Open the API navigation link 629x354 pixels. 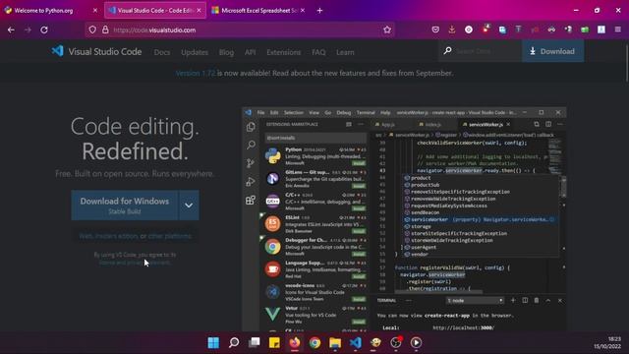point(250,52)
